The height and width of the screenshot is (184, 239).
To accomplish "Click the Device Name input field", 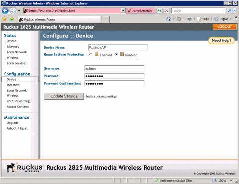I will 118,48.
